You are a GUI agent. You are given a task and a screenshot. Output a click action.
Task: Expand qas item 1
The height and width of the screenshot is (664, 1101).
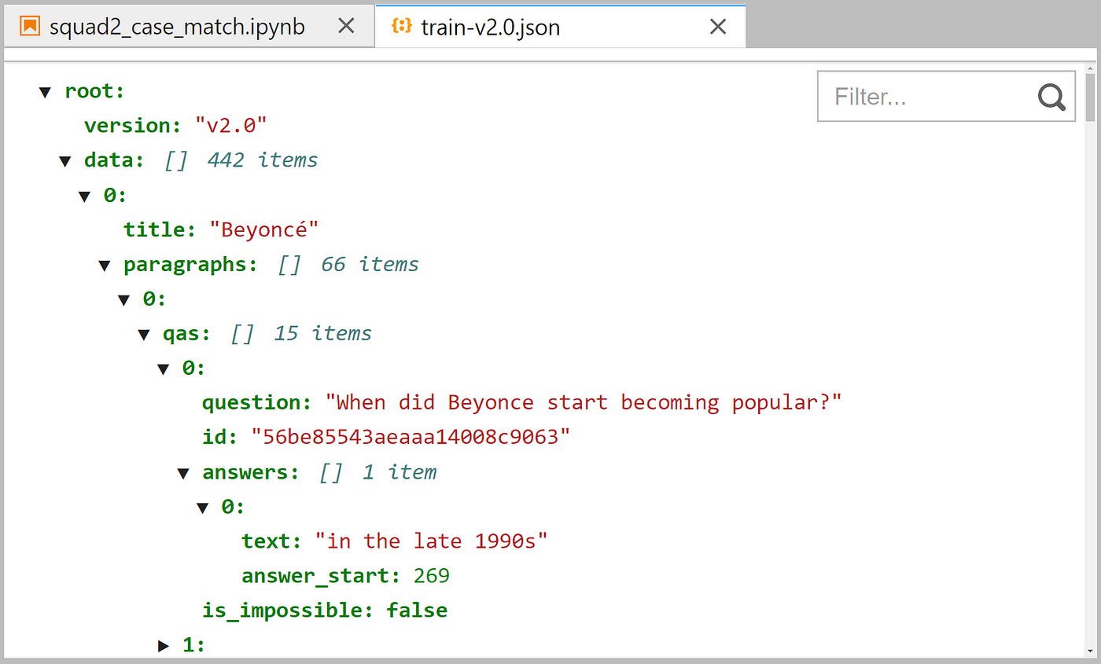coord(164,644)
